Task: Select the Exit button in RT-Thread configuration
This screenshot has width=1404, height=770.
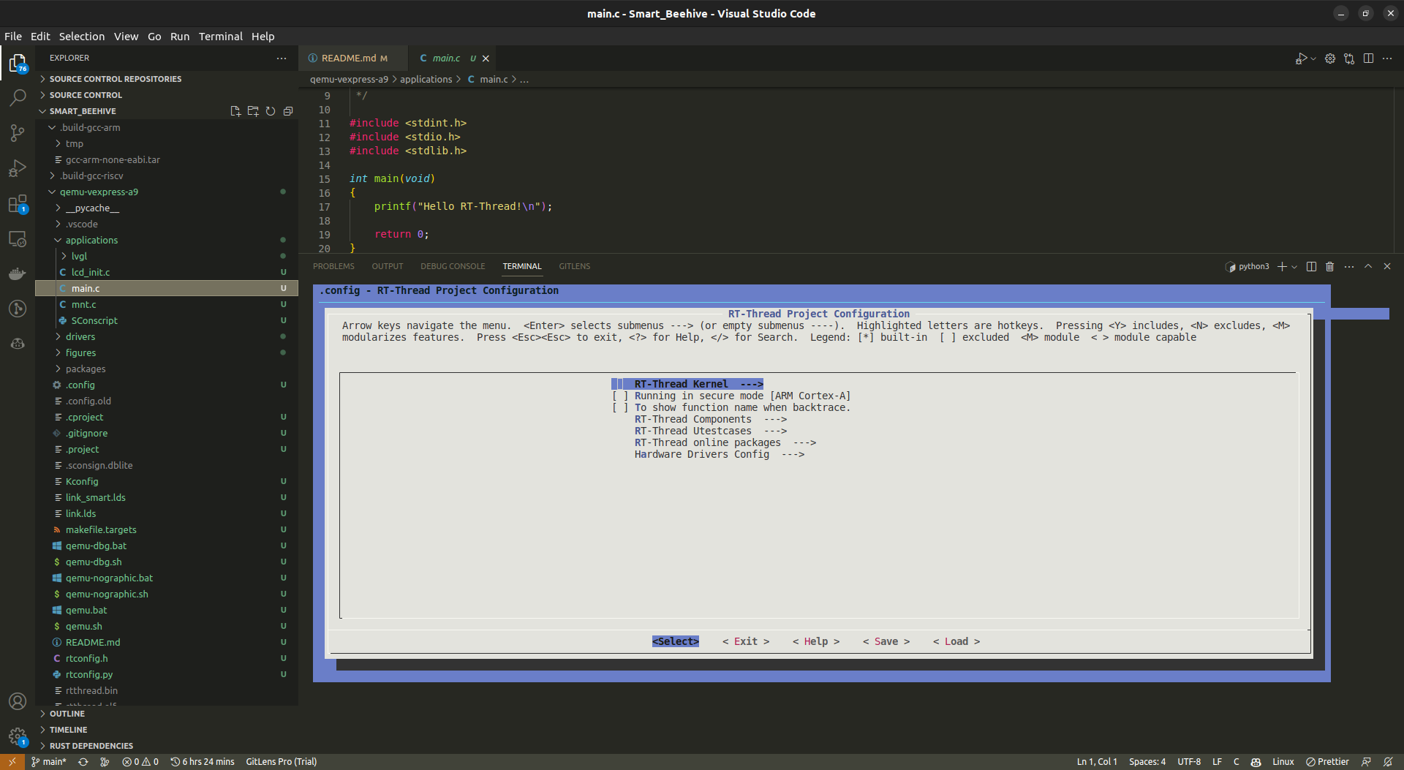Action: (x=746, y=641)
